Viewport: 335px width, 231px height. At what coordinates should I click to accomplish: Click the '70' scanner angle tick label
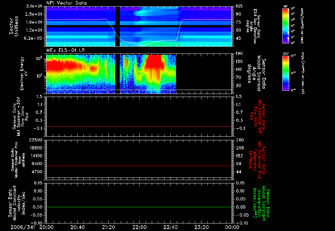pyautogui.click(x=238, y=78)
